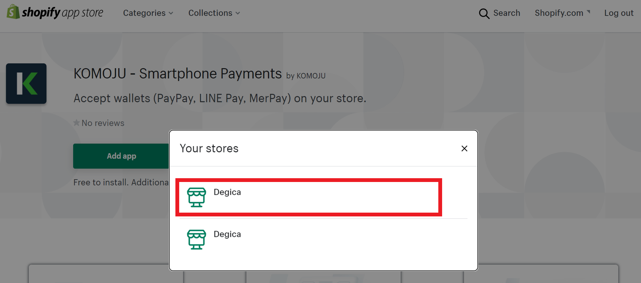Log out of the Shopify account
This screenshot has height=283, width=641.
(x=619, y=13)
